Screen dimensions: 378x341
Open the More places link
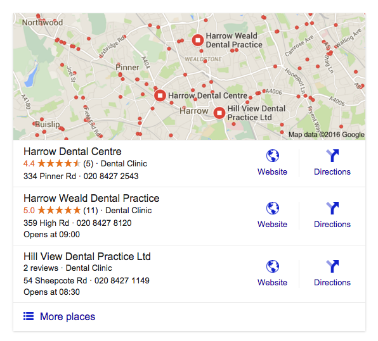(x=67, y=316)
